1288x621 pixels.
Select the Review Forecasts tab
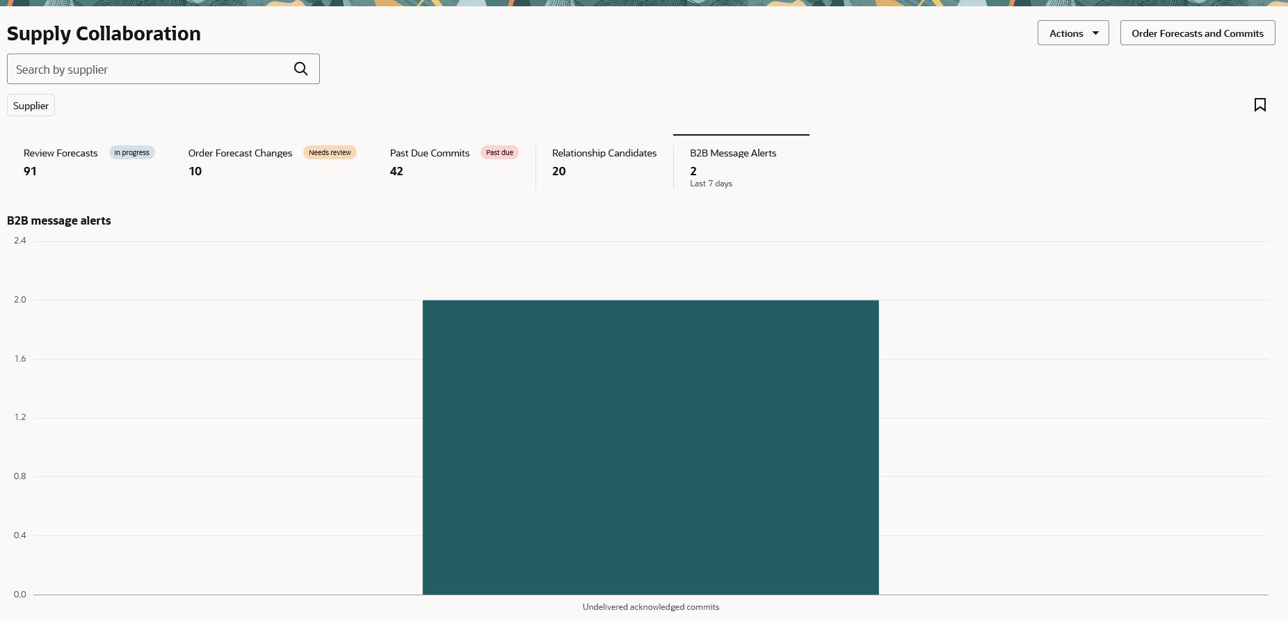point(89,162)
